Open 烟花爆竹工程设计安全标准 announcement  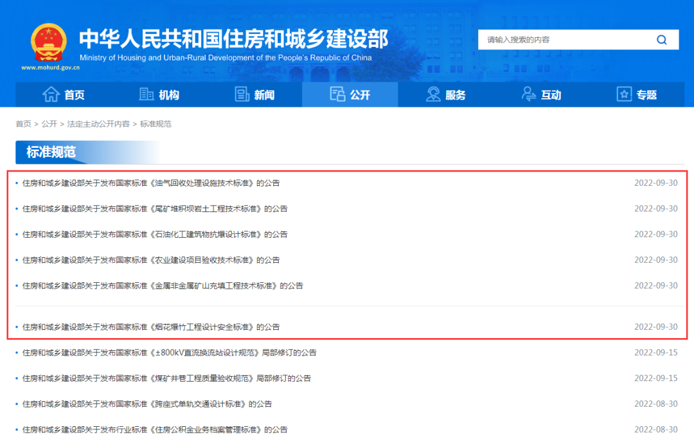click(151, 327)
